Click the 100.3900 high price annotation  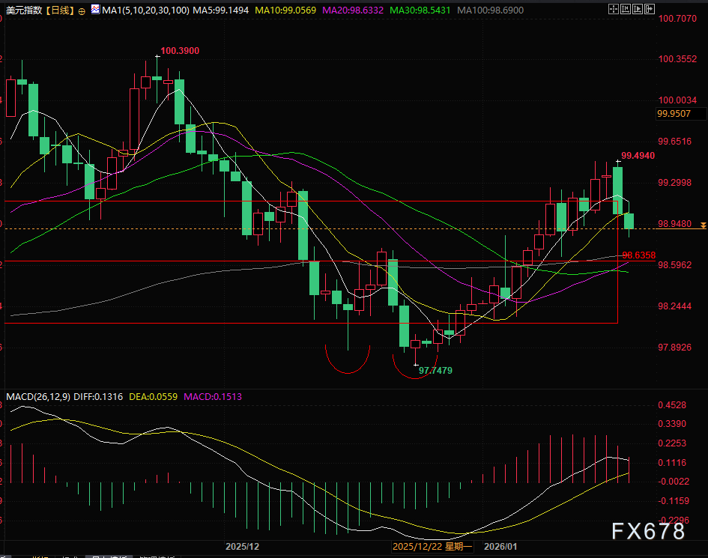click(x=180, y=50)
